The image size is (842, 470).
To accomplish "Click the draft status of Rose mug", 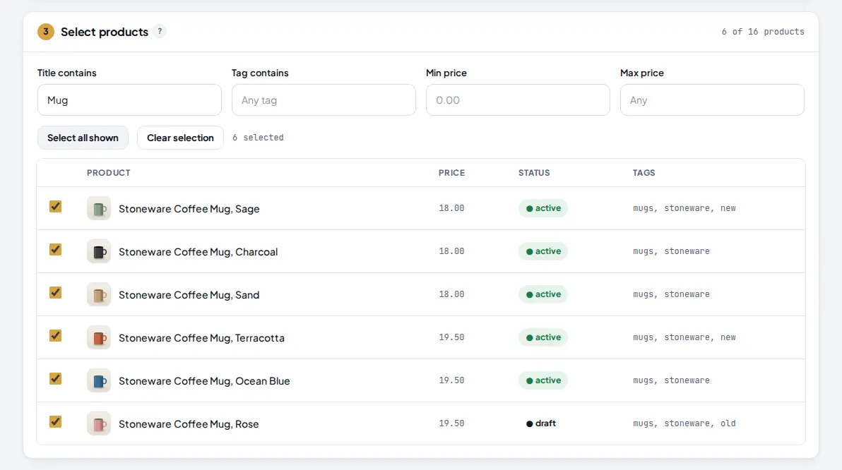I will click(x=541, y=423).
